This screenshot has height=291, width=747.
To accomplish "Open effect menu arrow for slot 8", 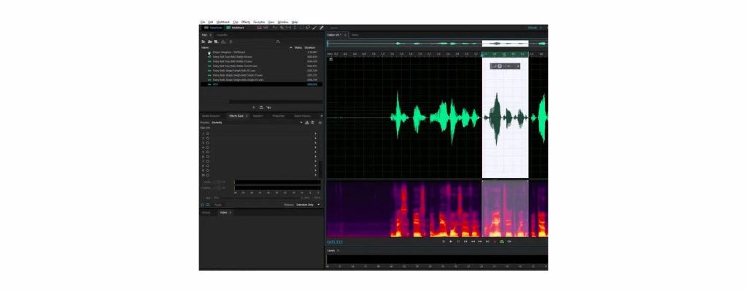I will (x=315, y=166).
